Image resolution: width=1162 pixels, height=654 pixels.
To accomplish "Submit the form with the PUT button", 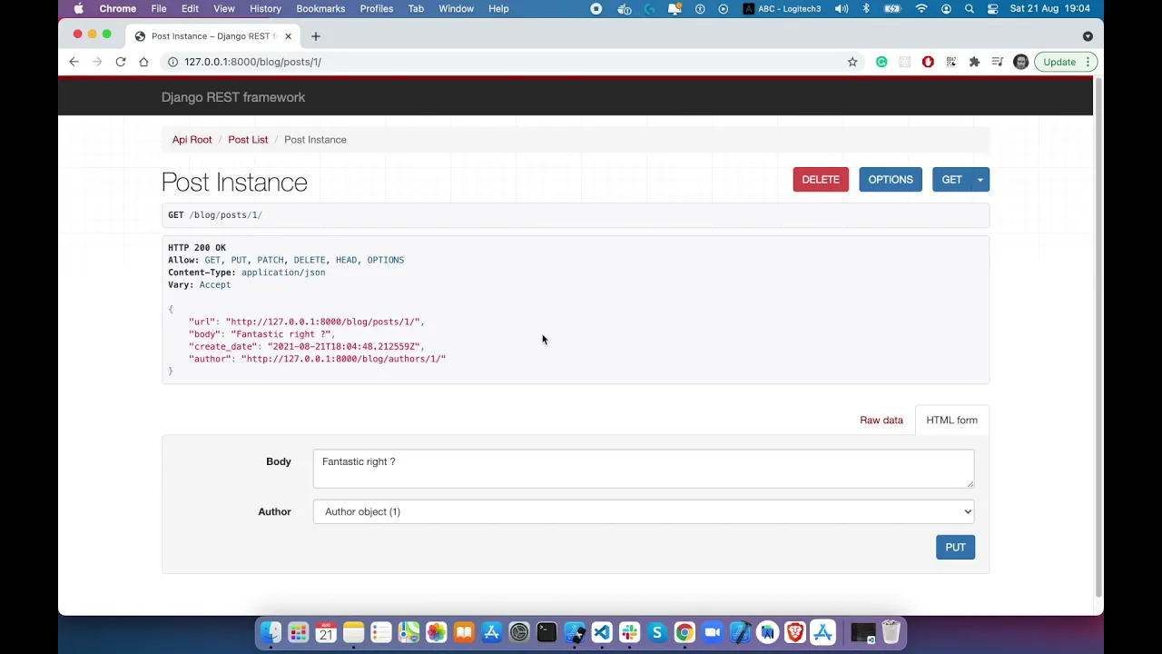I will (955, 547).
